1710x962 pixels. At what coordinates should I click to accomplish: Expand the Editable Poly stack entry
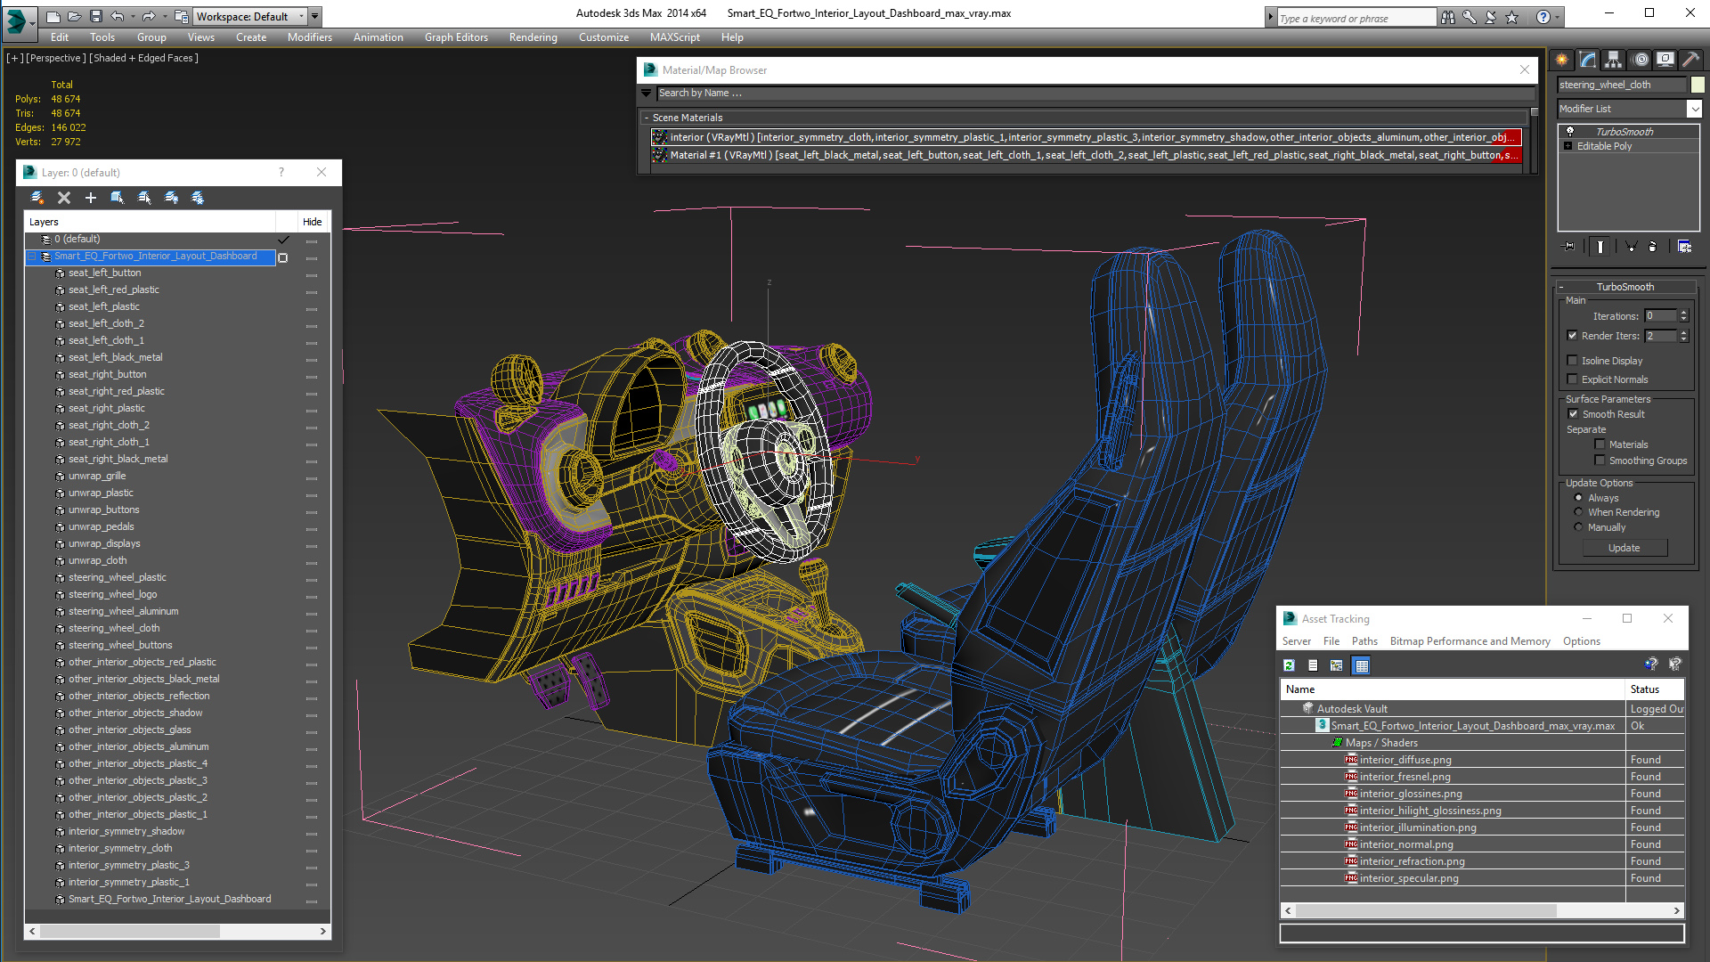click(1567, 146)
